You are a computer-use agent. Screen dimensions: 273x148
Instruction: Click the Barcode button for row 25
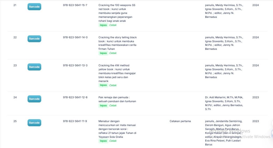coord(34,123)
